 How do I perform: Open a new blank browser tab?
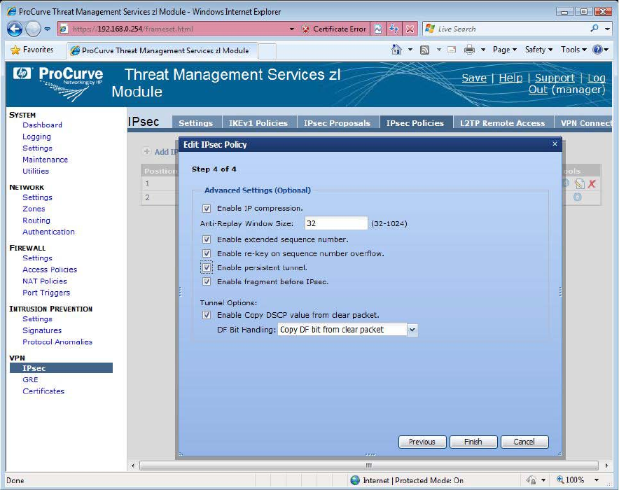tap(267, 51)
